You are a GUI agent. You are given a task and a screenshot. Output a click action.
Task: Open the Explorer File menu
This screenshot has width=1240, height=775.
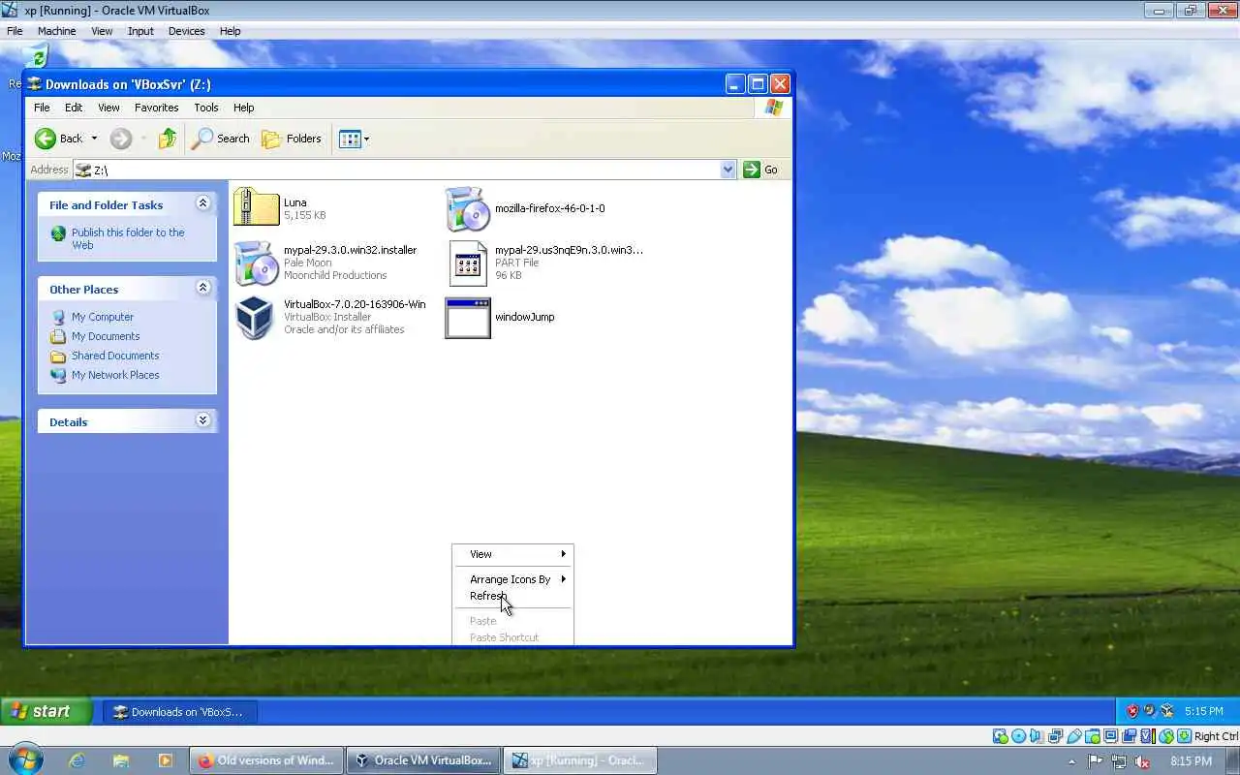click(x=42, y=108)
